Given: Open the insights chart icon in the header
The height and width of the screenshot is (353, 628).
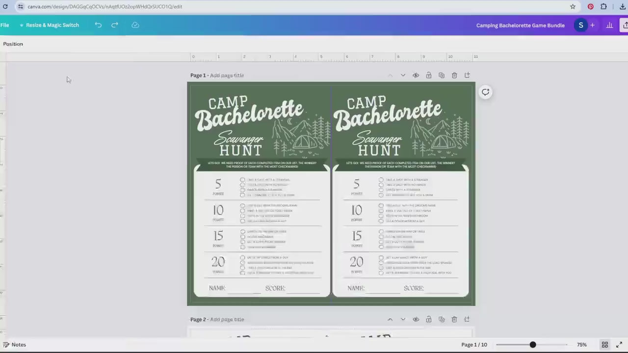Looking at the screenshot, I should pos(609,25).
